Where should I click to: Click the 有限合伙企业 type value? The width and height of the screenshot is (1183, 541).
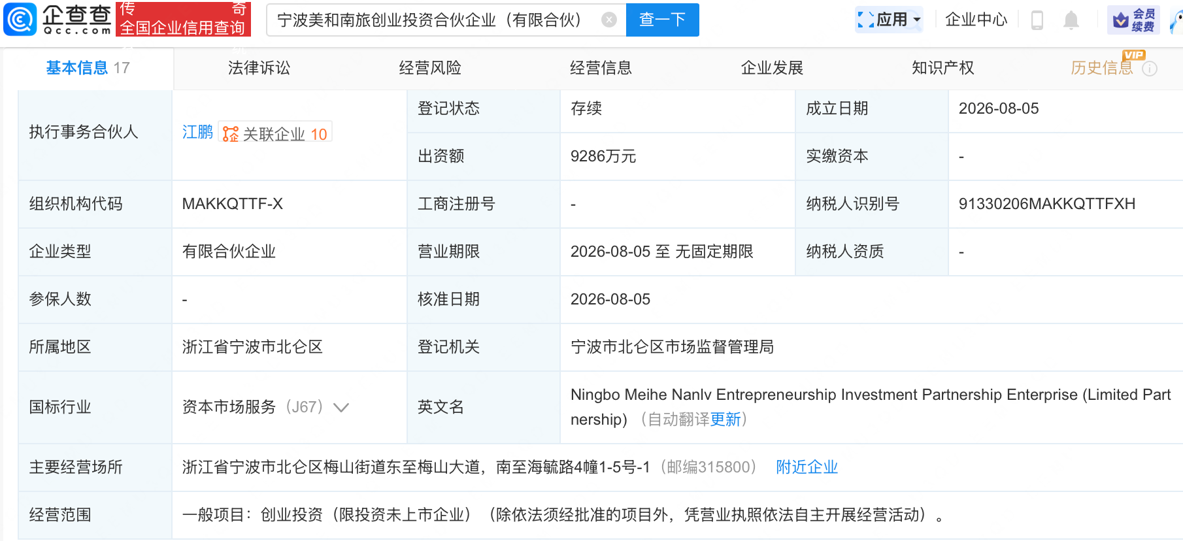click(x=229, y=252)
